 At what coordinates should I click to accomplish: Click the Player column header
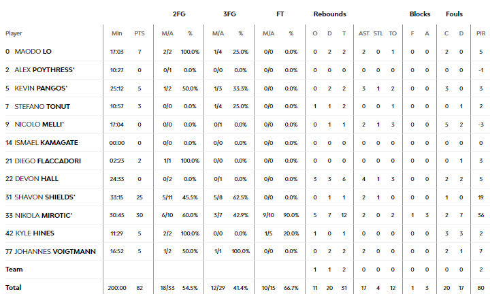14,33
